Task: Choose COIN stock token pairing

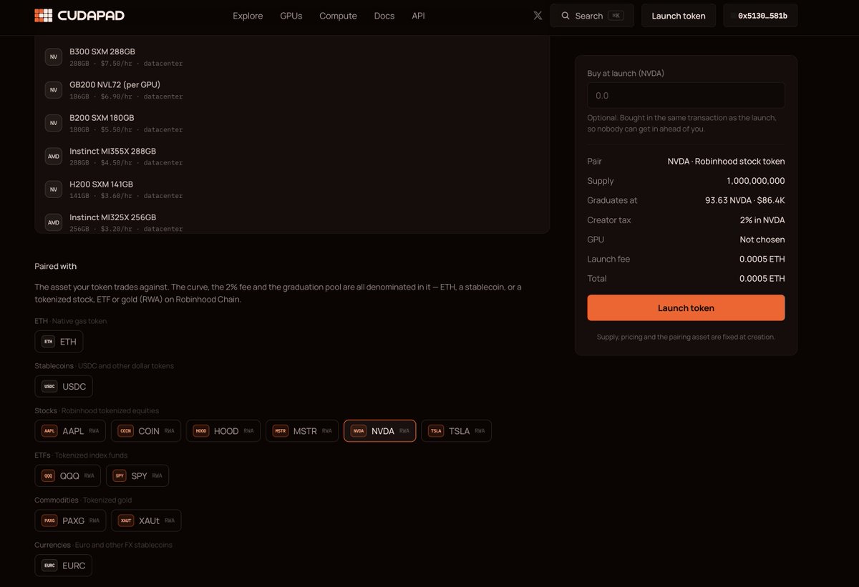Action: (146, 431)
